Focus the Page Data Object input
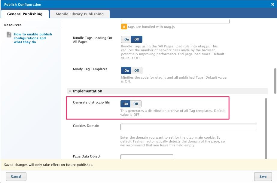This screenshot has width=277, height=183. pyautogui.click(x=147, y=157)
